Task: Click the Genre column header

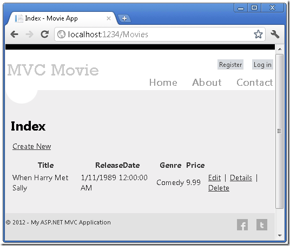Action: click(170, 165)
